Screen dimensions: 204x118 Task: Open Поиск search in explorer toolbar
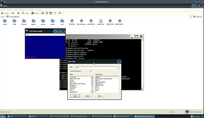click(26, 13)
